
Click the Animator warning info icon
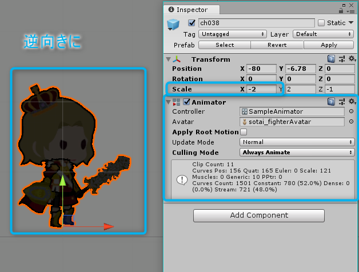(182, 180)
